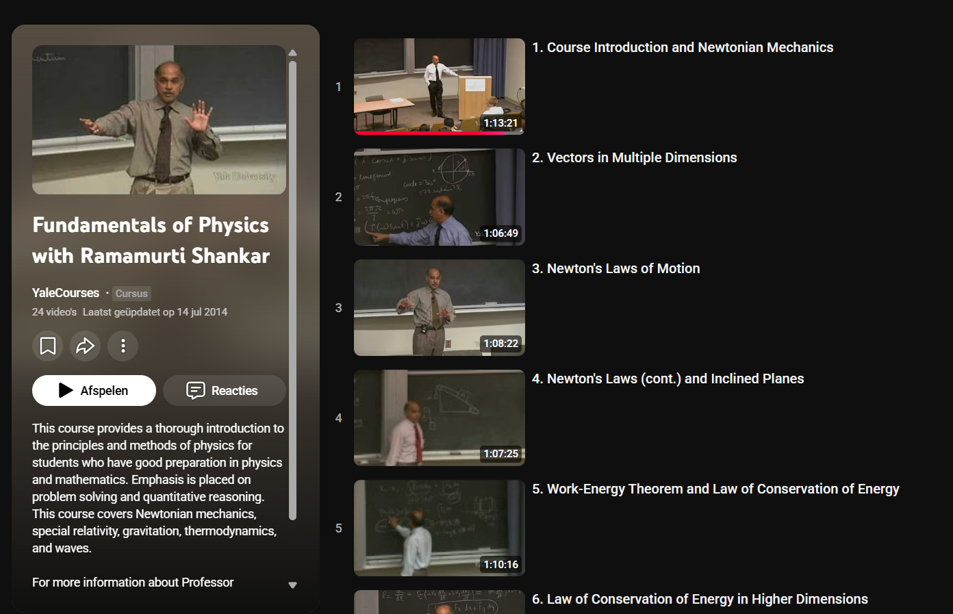Open title link Course Introduction and Newtonian Mechanics
Screen dimensions: 953x614
click(683, 47)
